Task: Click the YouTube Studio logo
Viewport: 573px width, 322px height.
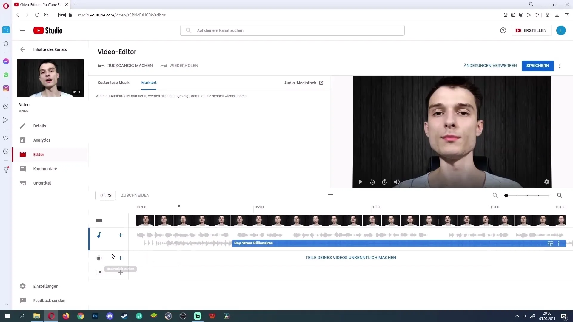Action: (x=48, y=30)
